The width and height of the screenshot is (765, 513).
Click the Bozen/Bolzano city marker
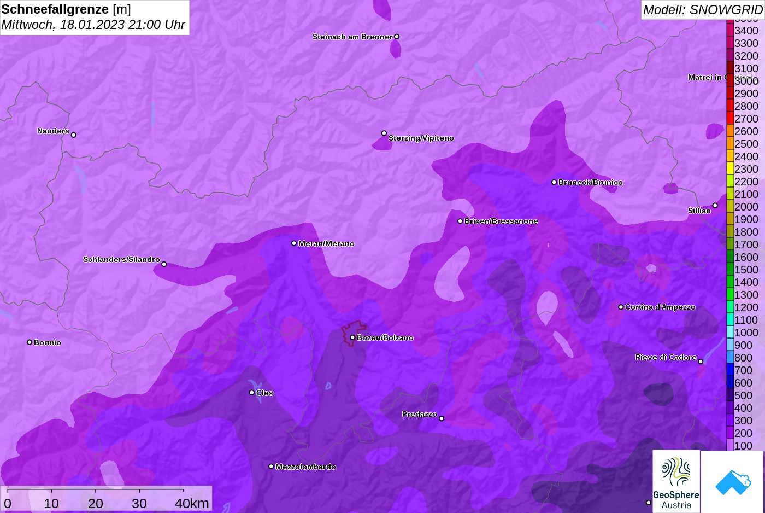[352, 337]
